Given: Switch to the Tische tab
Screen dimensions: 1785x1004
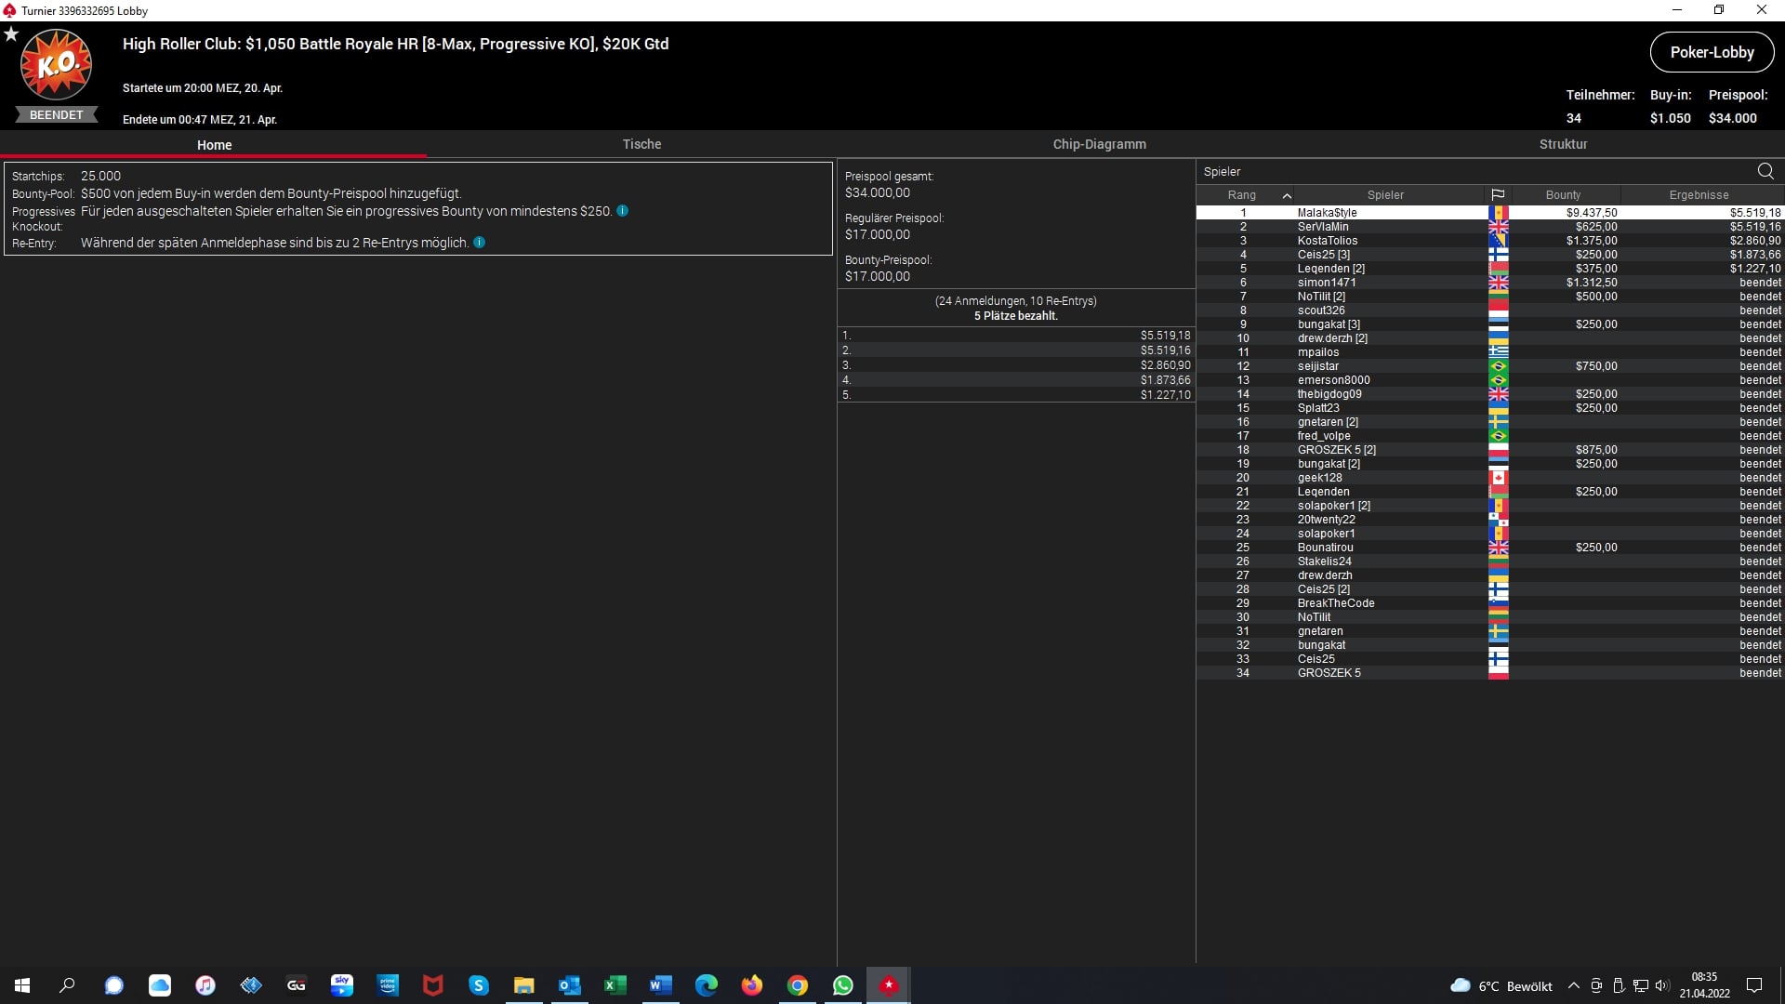Looking at the screenshot, I should point(641,144).
